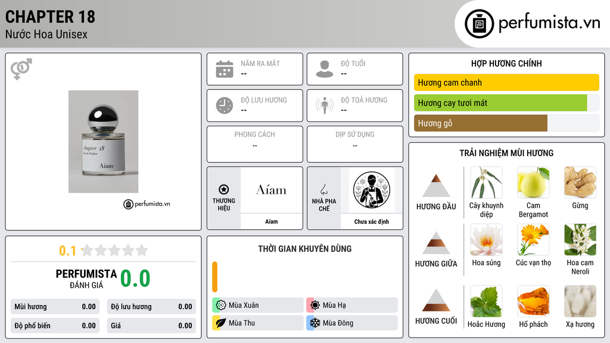The width and height of the screenshot is (610, 343).
Task: Click the Hoắc Hương patchouli image
Action: tap(486, 301)
